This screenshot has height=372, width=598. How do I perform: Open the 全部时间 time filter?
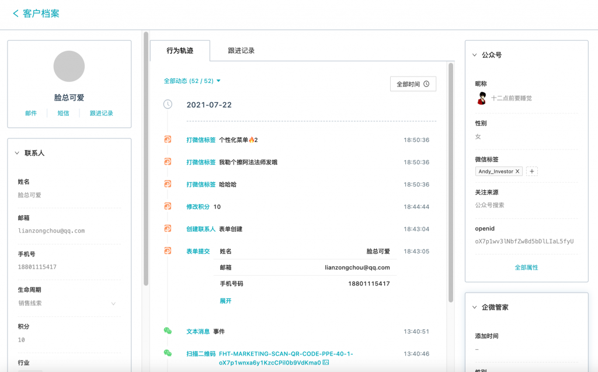[413, 84]
